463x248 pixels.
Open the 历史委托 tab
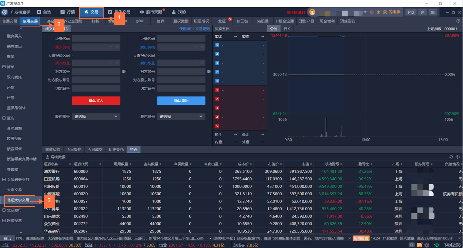tap(116, 150)
